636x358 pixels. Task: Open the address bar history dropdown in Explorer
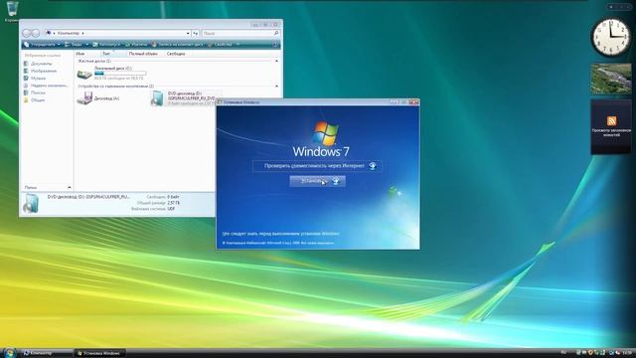[188, 33]
